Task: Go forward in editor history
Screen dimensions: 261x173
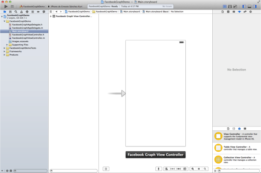Action: point(61,12)
